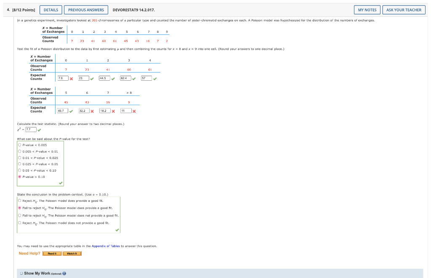Select the "P-value < 0.005" option
This screenshot has height=278, width=431.
click(19, 145)
